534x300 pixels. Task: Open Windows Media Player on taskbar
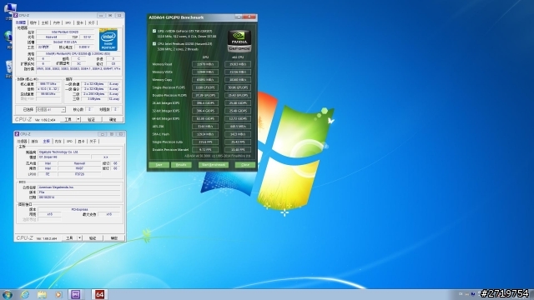click(58, 294)
